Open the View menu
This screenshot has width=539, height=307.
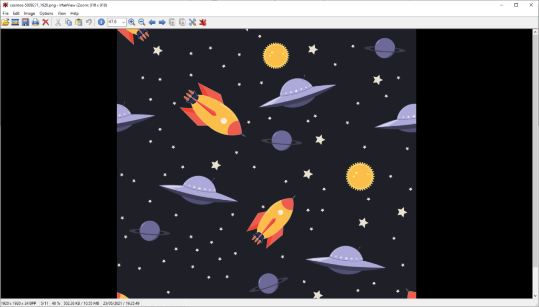click(62, 13)
